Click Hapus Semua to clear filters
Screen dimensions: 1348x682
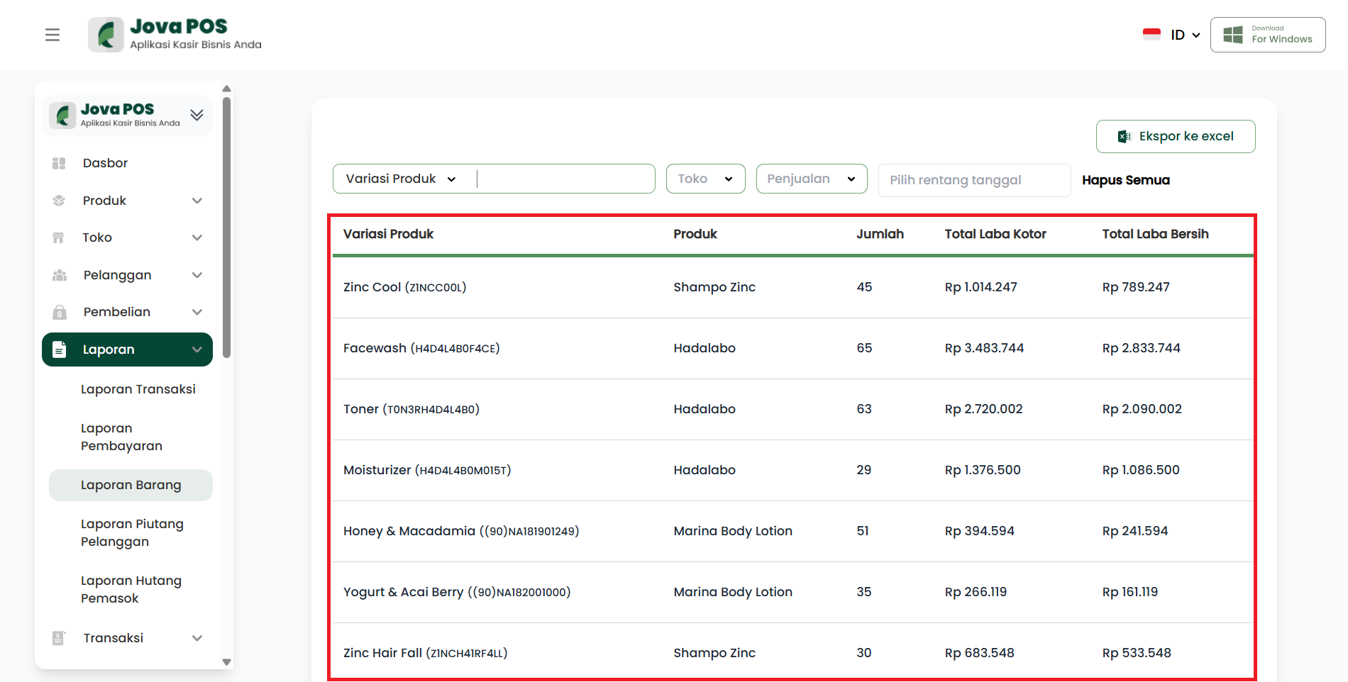[1125, 180]
